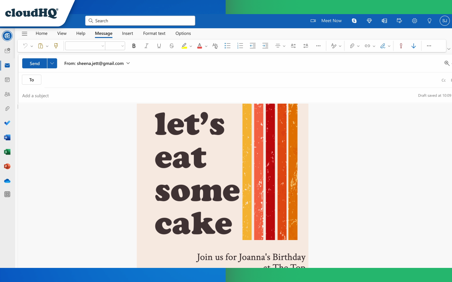The width and height of the screenshot is (452, 282).
Task: Switch to the Insert ribbon tab
Action: (127, 33)
